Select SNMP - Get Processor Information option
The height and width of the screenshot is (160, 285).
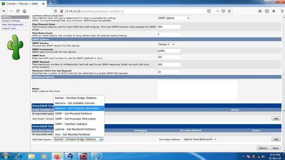79,119
